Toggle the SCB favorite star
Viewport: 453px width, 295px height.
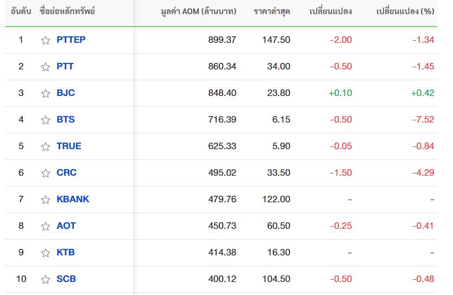pyautogui.click(x=46, y=279)
